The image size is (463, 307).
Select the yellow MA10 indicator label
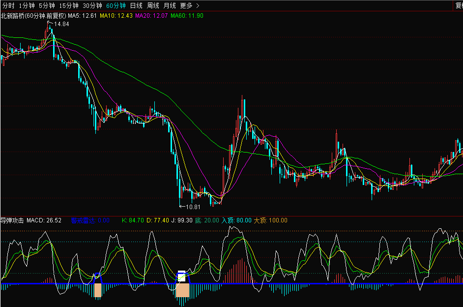[x=116, y=15]
